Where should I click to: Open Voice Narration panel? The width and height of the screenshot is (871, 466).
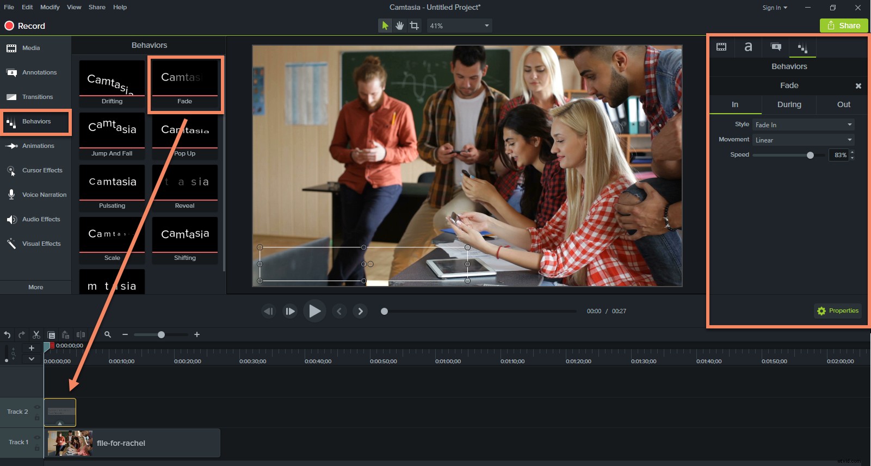point(35,195)
